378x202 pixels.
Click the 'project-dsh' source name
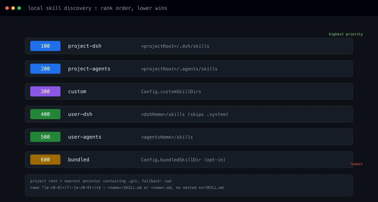pyautogui.click(x=85, y=46)
